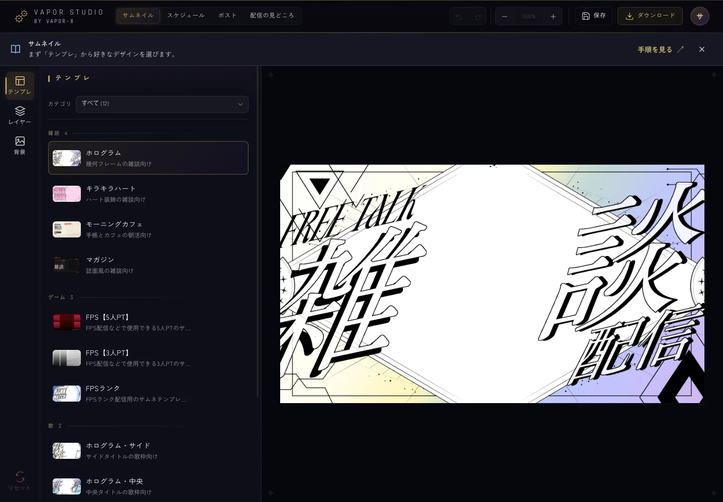Open the 背景 background panel

coord(20,146)
